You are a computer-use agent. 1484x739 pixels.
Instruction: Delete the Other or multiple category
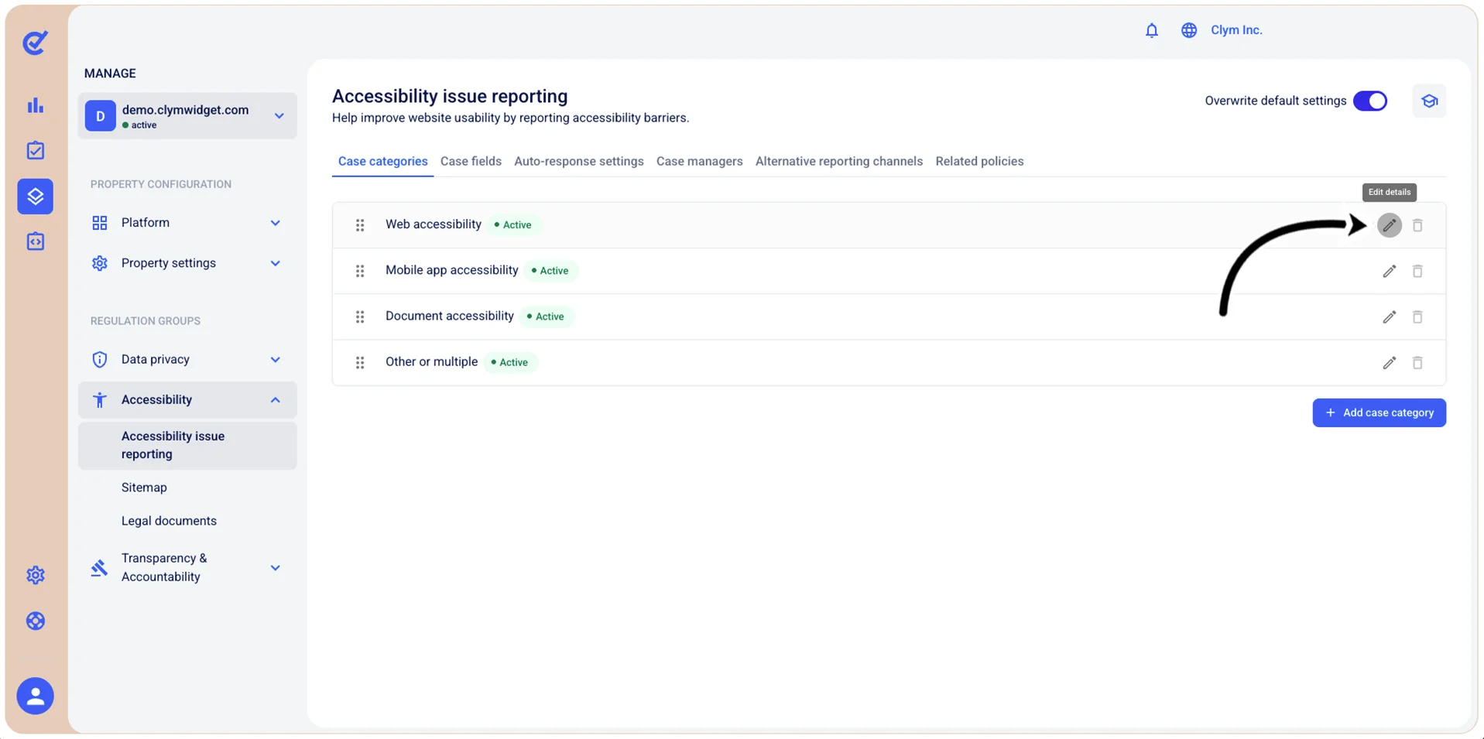(1417, 362)
